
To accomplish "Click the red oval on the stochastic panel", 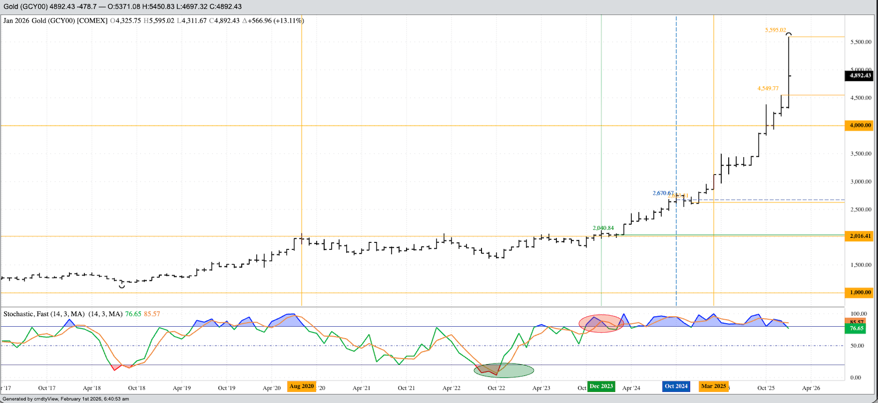I will pyautogui.click(x=601, y=324).
